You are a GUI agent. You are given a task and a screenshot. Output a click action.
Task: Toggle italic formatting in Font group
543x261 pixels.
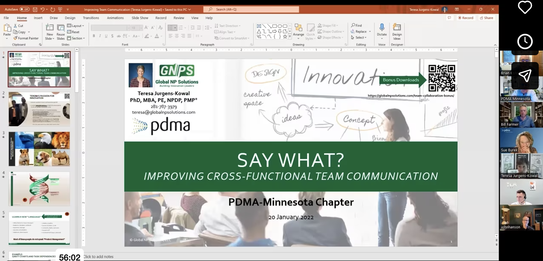coord(99,36)
